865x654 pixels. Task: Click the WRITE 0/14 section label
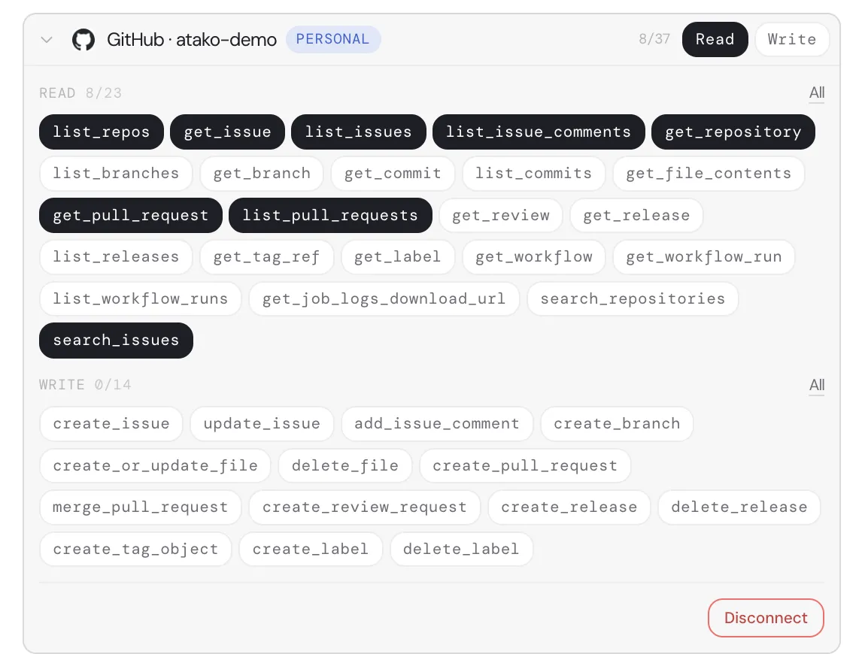(x=86, y=385)
